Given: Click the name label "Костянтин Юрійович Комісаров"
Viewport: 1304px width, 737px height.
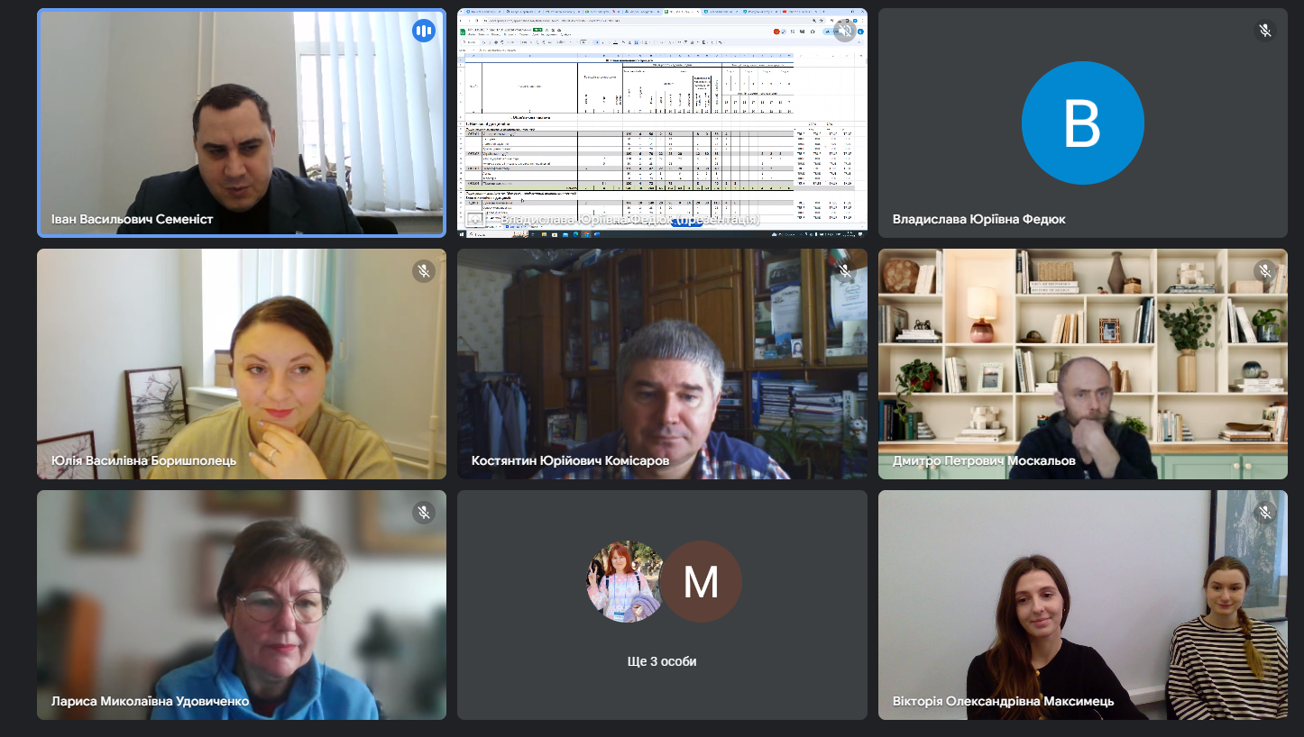Looking at the screenshot, I should 570,460.
